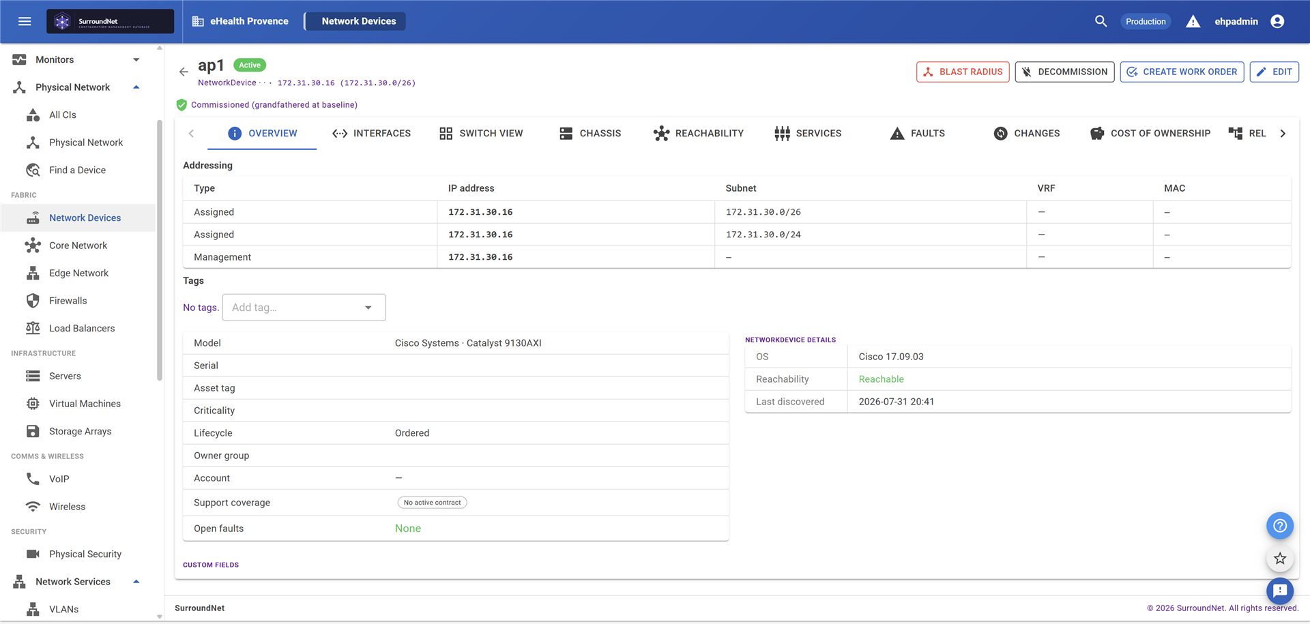1310x624 pixels.
Task: Open VoIP in the sidebar
Action: coord(78,479)
